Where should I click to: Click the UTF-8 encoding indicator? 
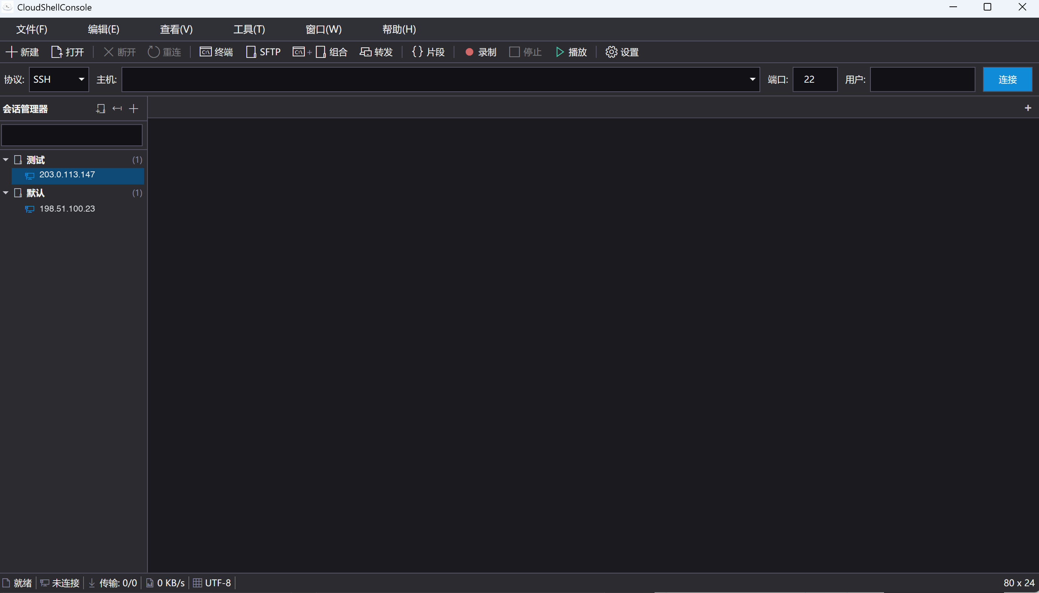coord(212,583)
